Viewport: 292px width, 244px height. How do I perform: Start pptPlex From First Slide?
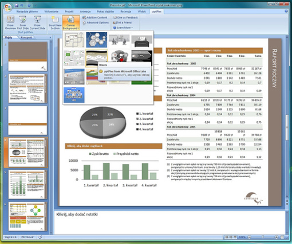23,23
